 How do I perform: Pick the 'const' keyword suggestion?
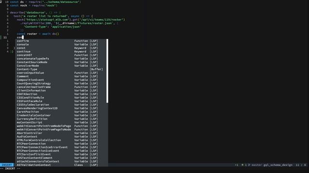(62, 48)
